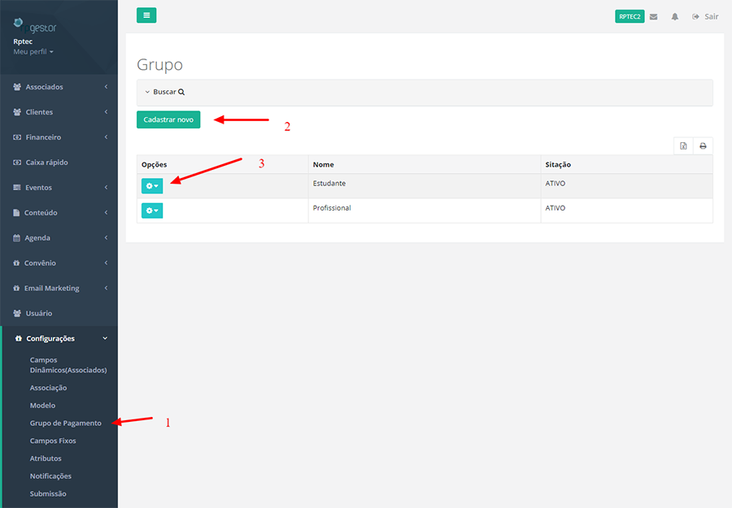Viewport: 732px width, 508px height.
Task: Open the bell notifications icon
Action: (675, 16)
